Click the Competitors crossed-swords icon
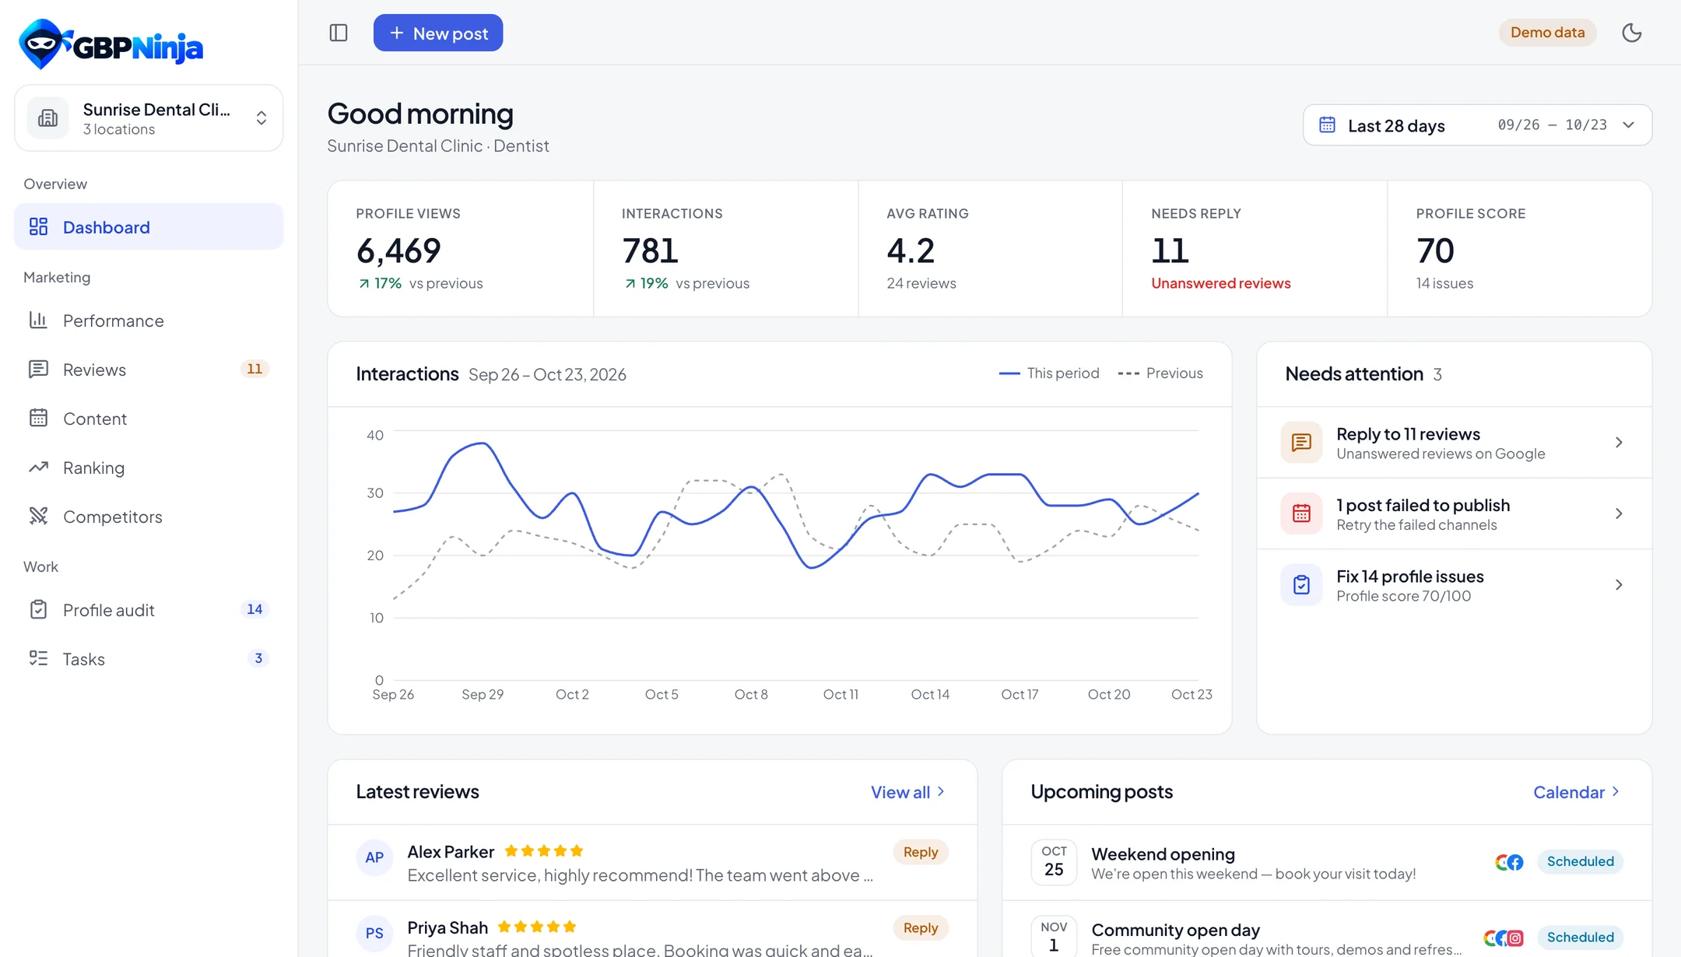This screenshot has width=1681, height=957. 38,517
